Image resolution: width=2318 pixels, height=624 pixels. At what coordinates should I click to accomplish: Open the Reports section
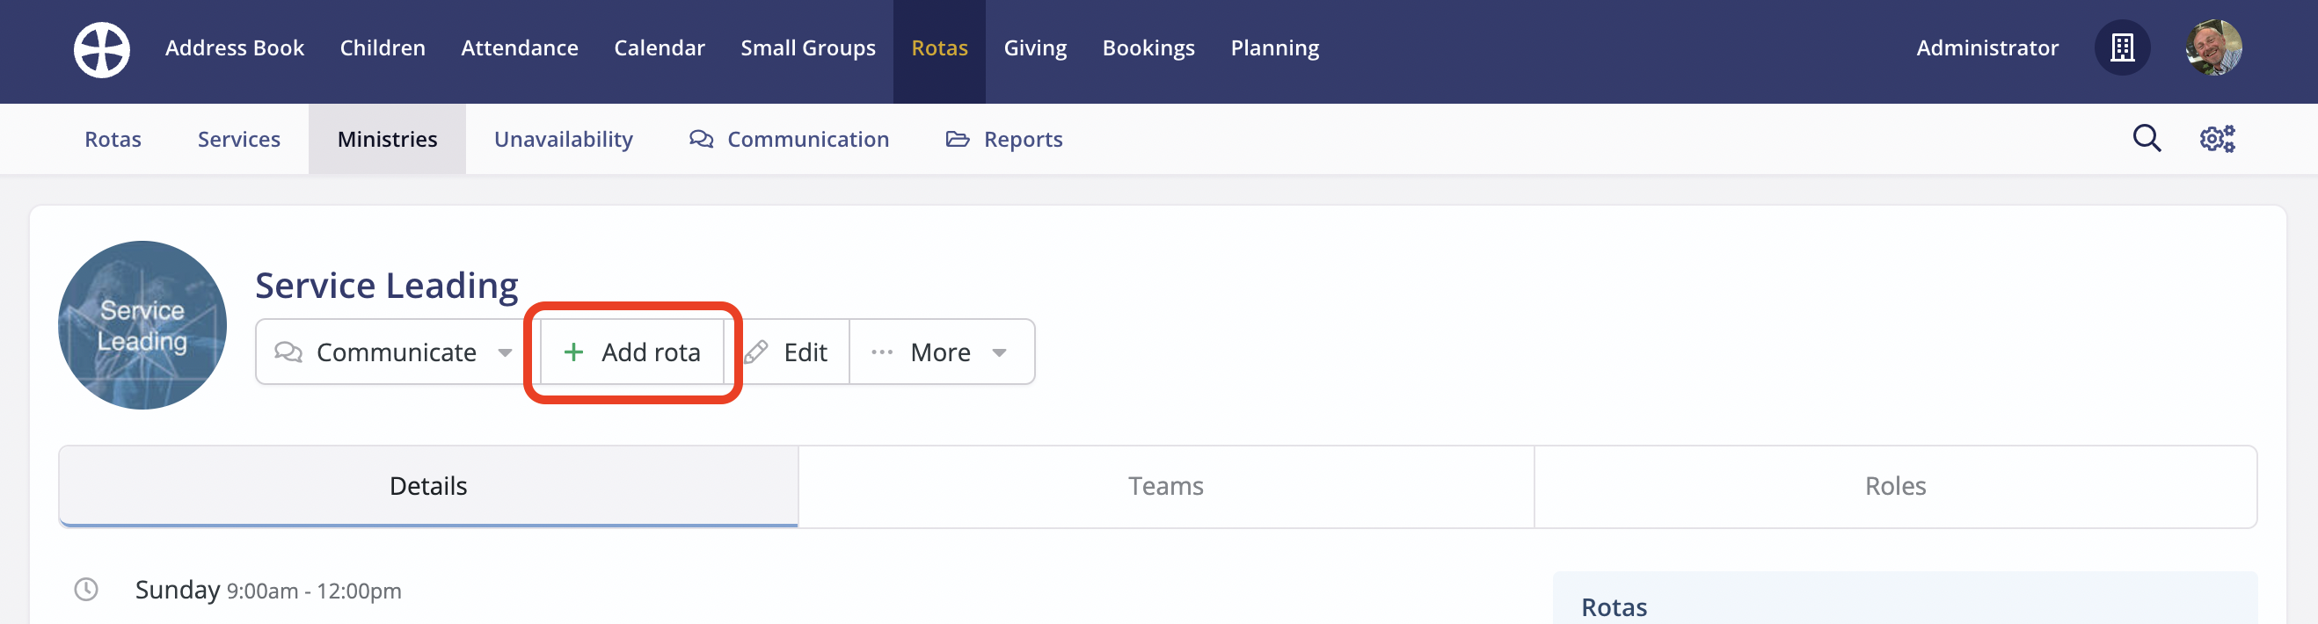click(x=1003, y=140)
